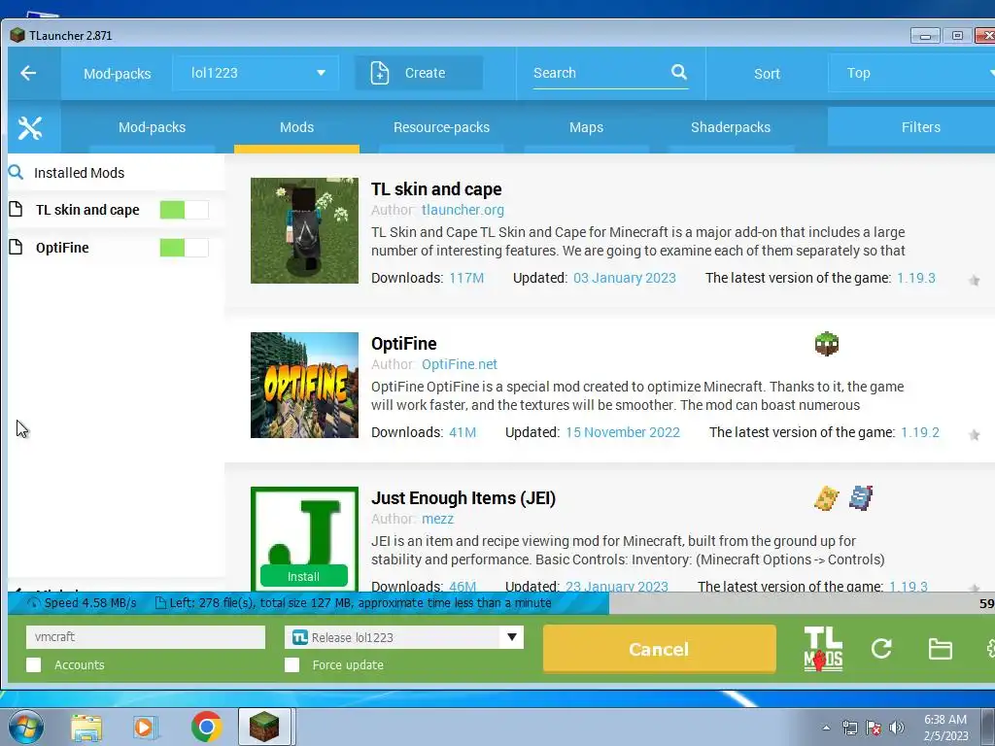Click the 6:38 AM taskbar clock
The height and width of the screenshot is (746, 995).
(945, 720)
